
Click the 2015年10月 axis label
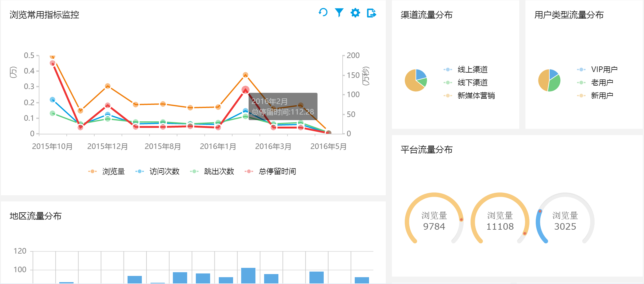pos(52,147)
